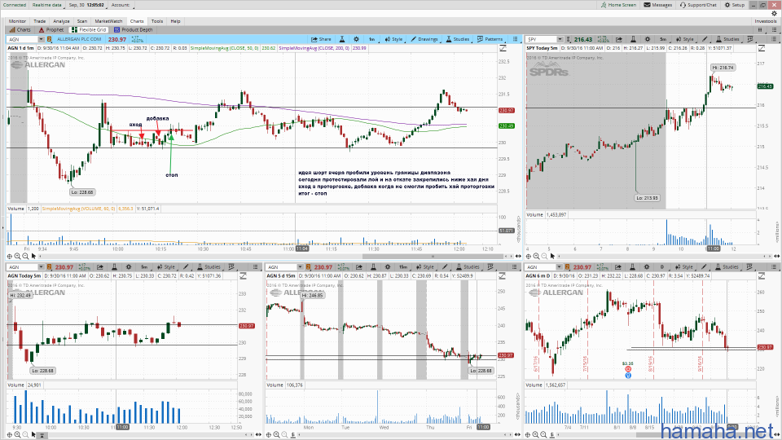Expand the AGN symbol dropdown in main chart
The height and width of the screenshot is (440, 782).
pos(40,39)
